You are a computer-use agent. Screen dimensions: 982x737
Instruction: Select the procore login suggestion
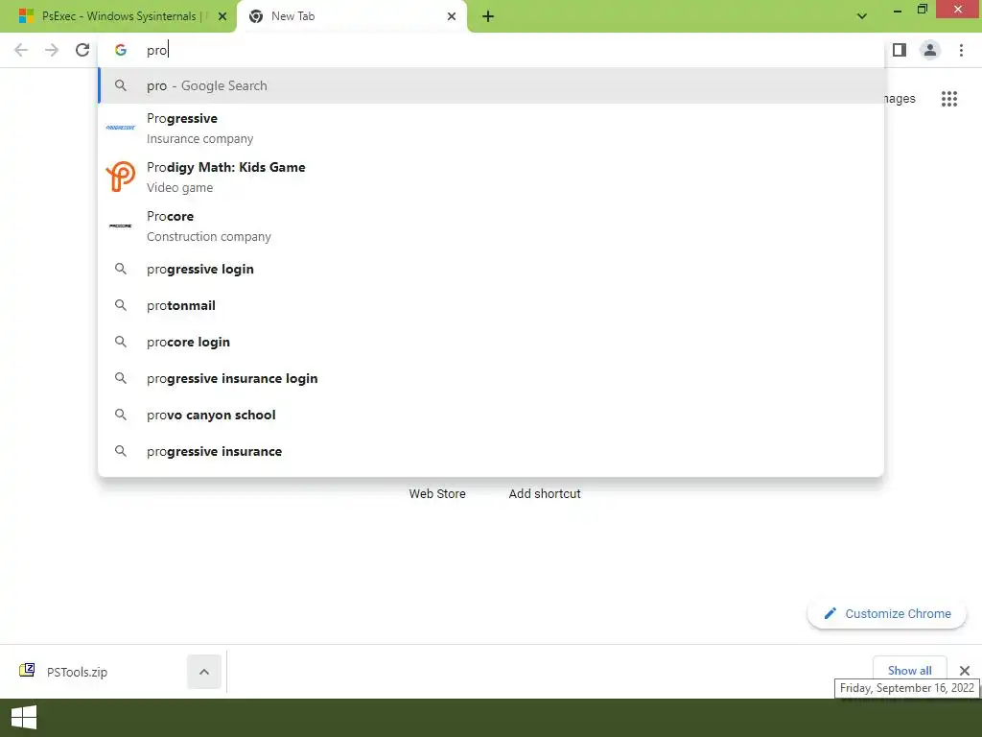(491, 342)
